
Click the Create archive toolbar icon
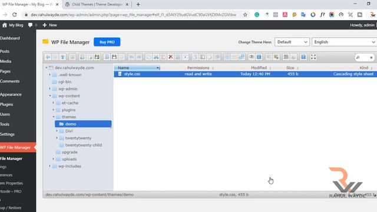tap(276, 57)
